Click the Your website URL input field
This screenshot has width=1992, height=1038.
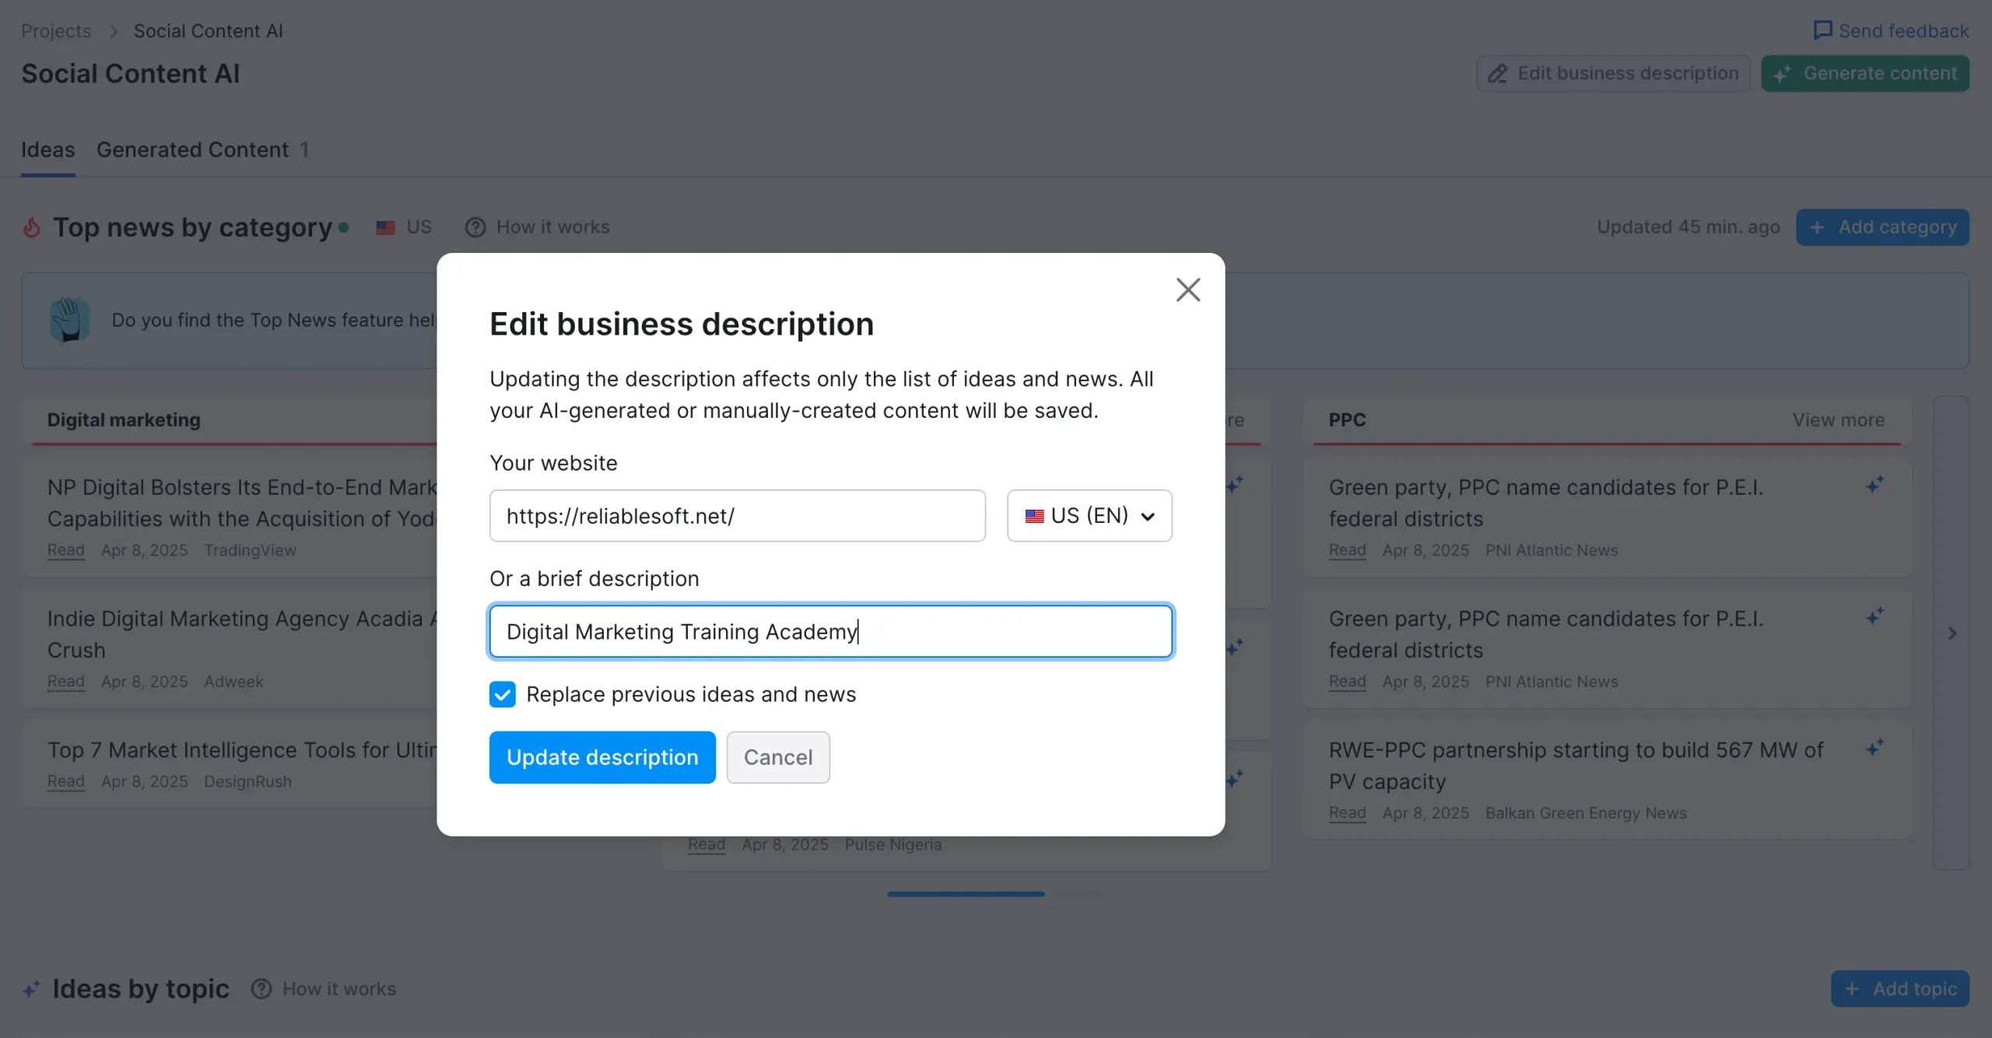[736, 516]
